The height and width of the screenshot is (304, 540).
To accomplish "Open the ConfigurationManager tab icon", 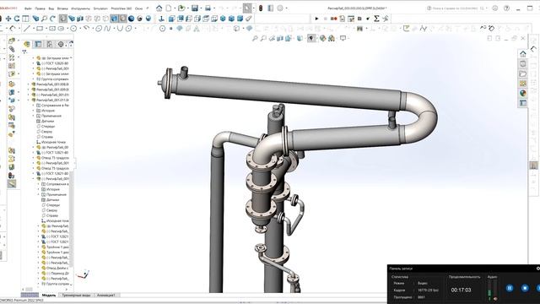I will tap(50, 44).
